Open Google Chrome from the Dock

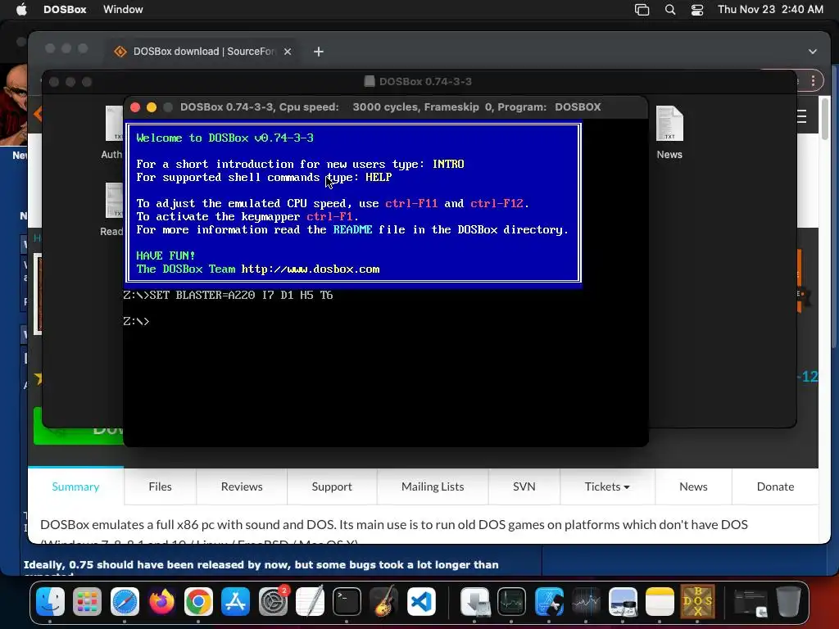pos(198,601)
